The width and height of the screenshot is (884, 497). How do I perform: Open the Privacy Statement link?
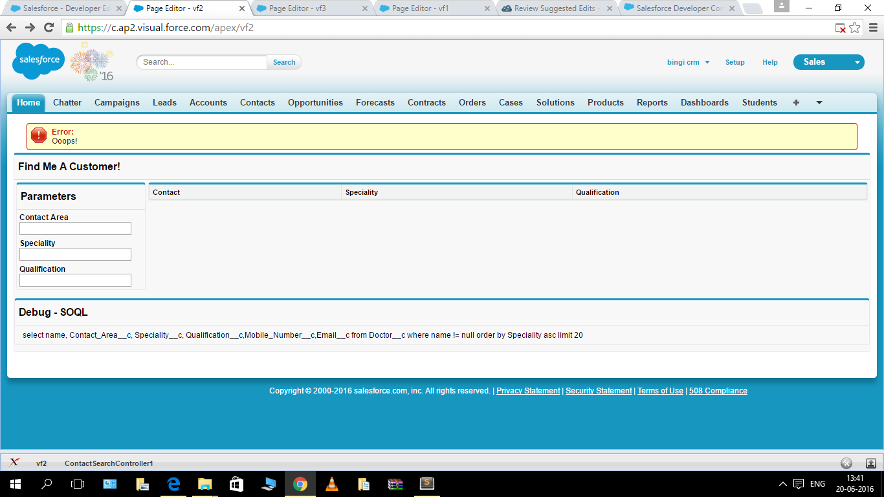[528, 391]
